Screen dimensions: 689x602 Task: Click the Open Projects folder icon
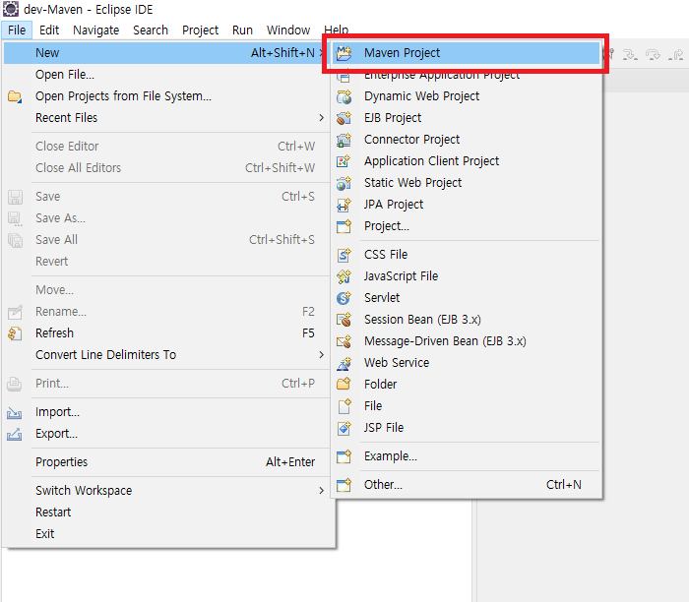(15, 96)
